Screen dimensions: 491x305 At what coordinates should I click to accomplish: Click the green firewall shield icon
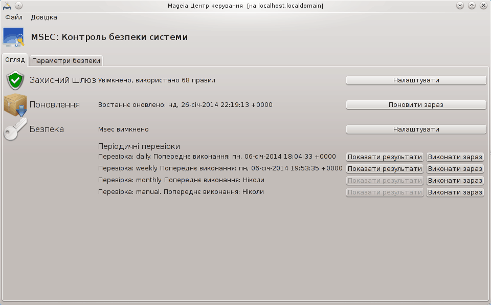(15, 80)
